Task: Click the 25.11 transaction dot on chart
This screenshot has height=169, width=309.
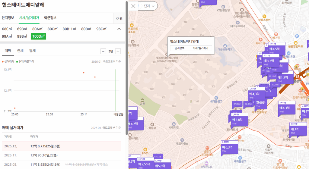Action: tap(84, 73)
